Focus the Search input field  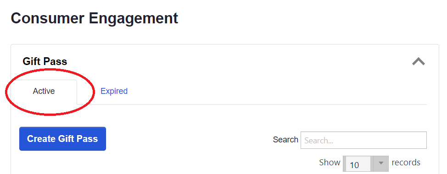pos(363,140)
